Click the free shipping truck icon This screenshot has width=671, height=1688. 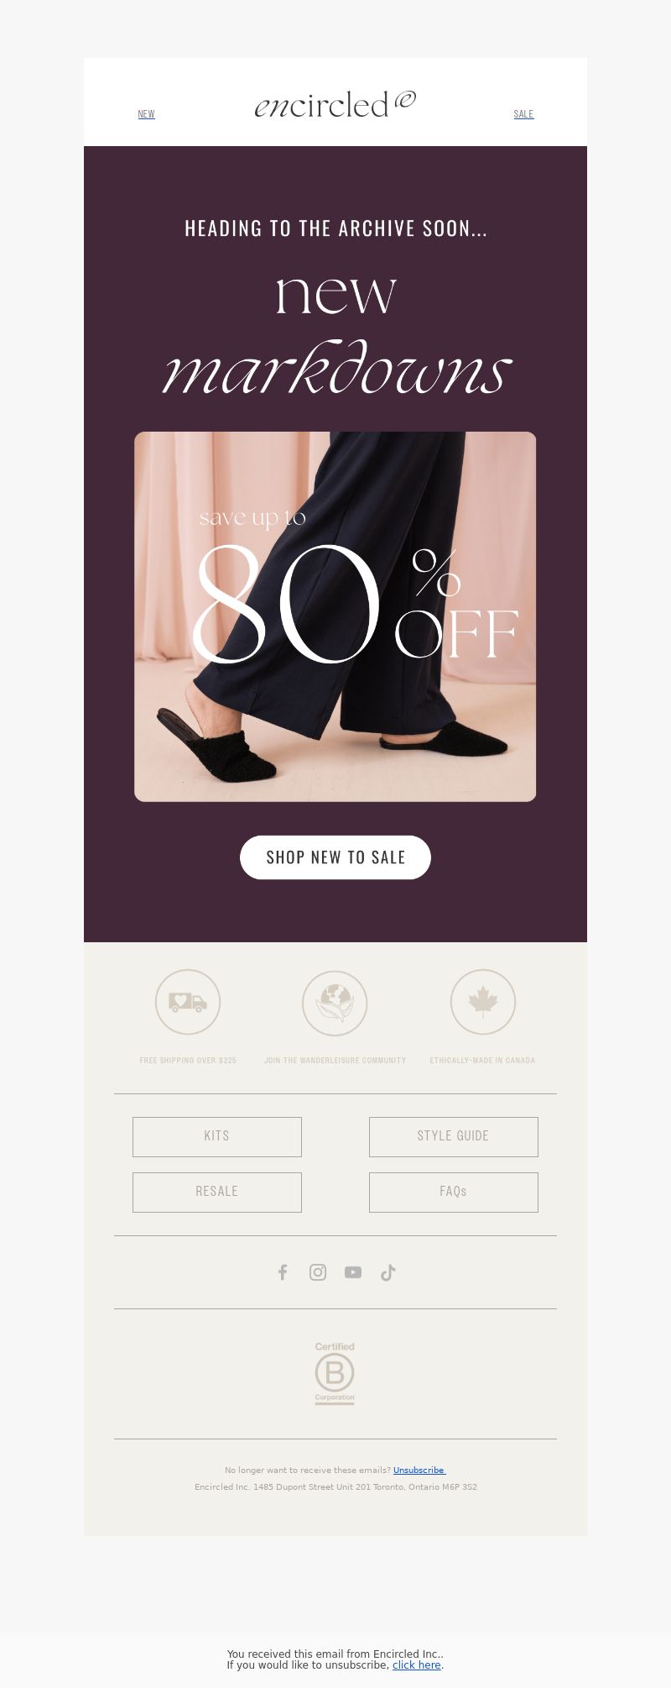pos(188,1002)
